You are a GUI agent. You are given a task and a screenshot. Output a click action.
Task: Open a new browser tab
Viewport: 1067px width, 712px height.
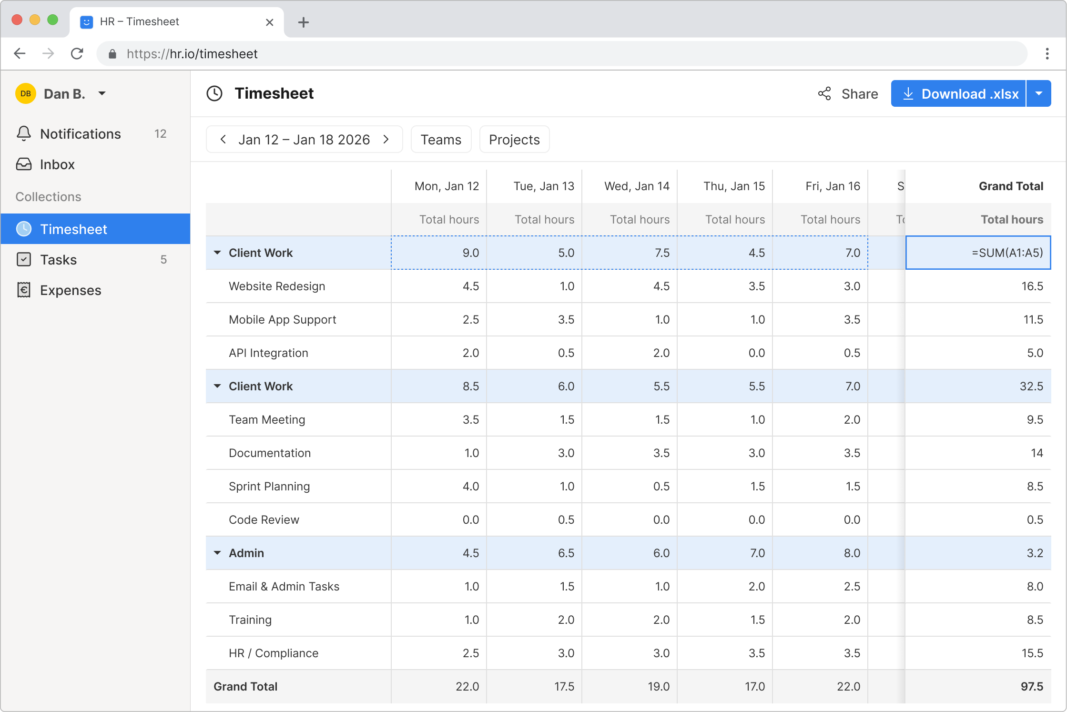[x=304, y=22]
